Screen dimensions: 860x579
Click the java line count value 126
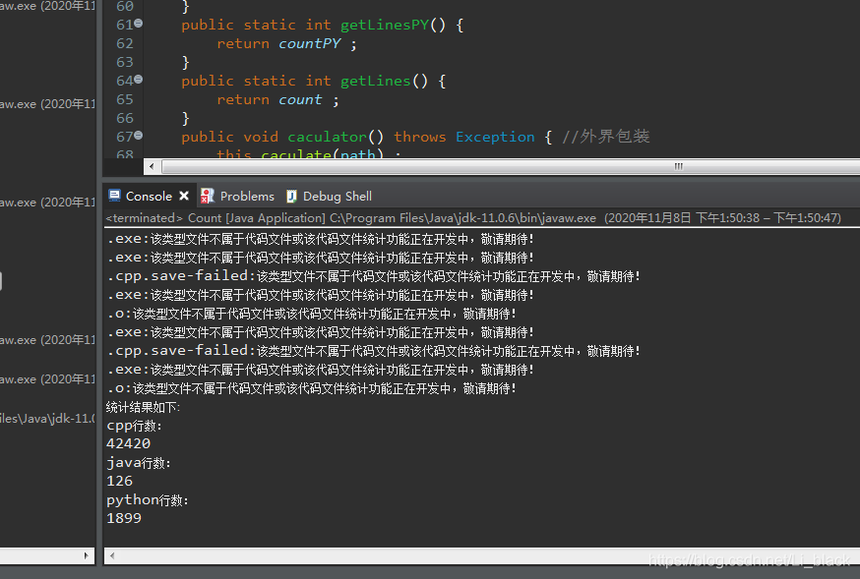coord(120,481)
